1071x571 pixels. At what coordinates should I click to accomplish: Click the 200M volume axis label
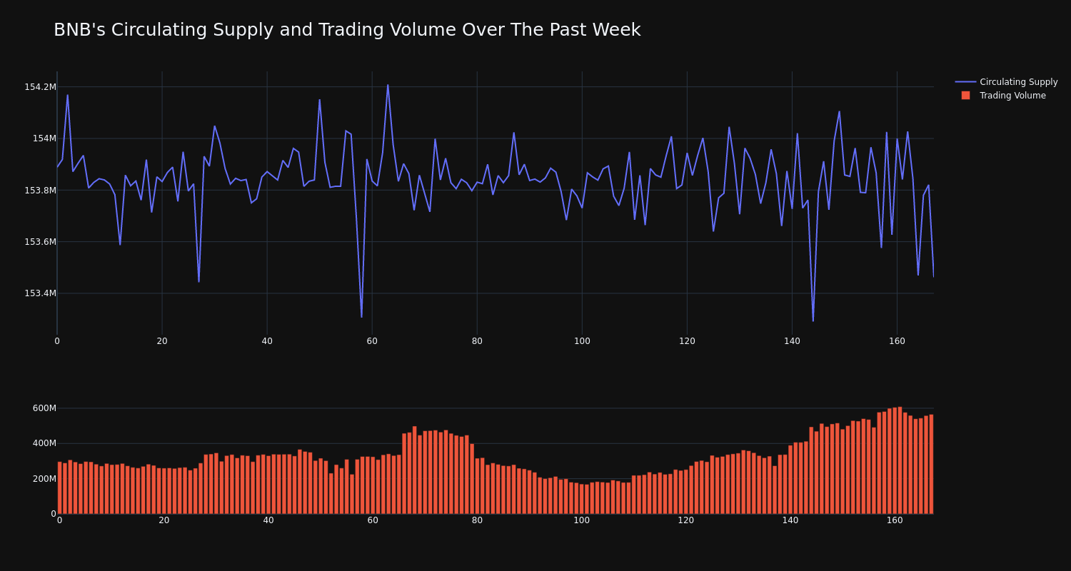pyautogui.click(x=44, y=479)
